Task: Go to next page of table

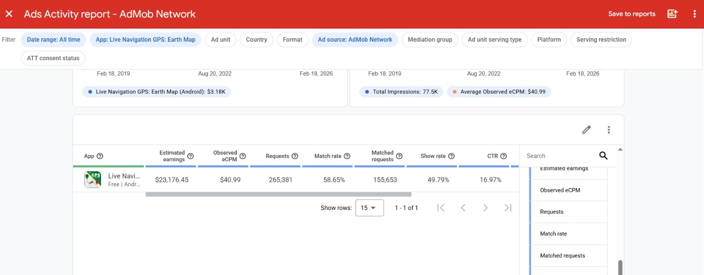Action: pos(485,208)
